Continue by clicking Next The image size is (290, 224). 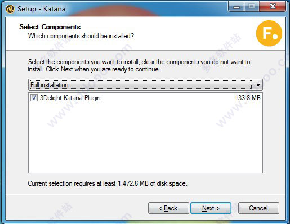pos(211,208)
